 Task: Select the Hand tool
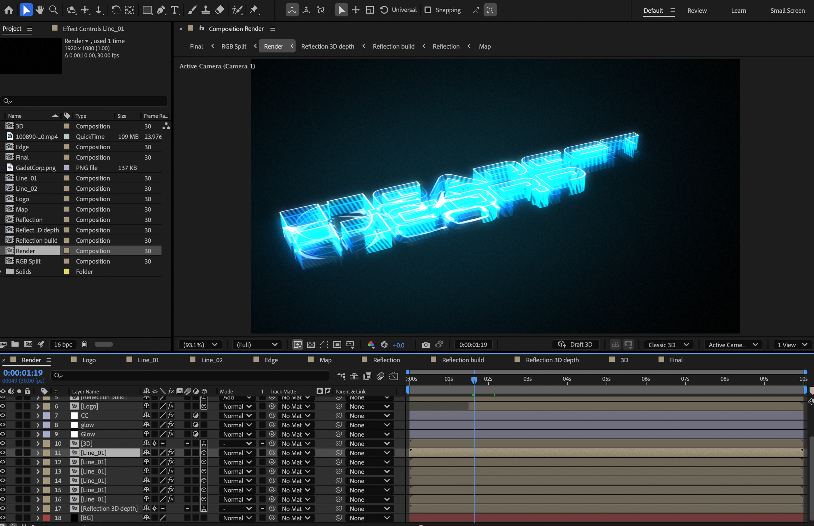tap(40, 10)
